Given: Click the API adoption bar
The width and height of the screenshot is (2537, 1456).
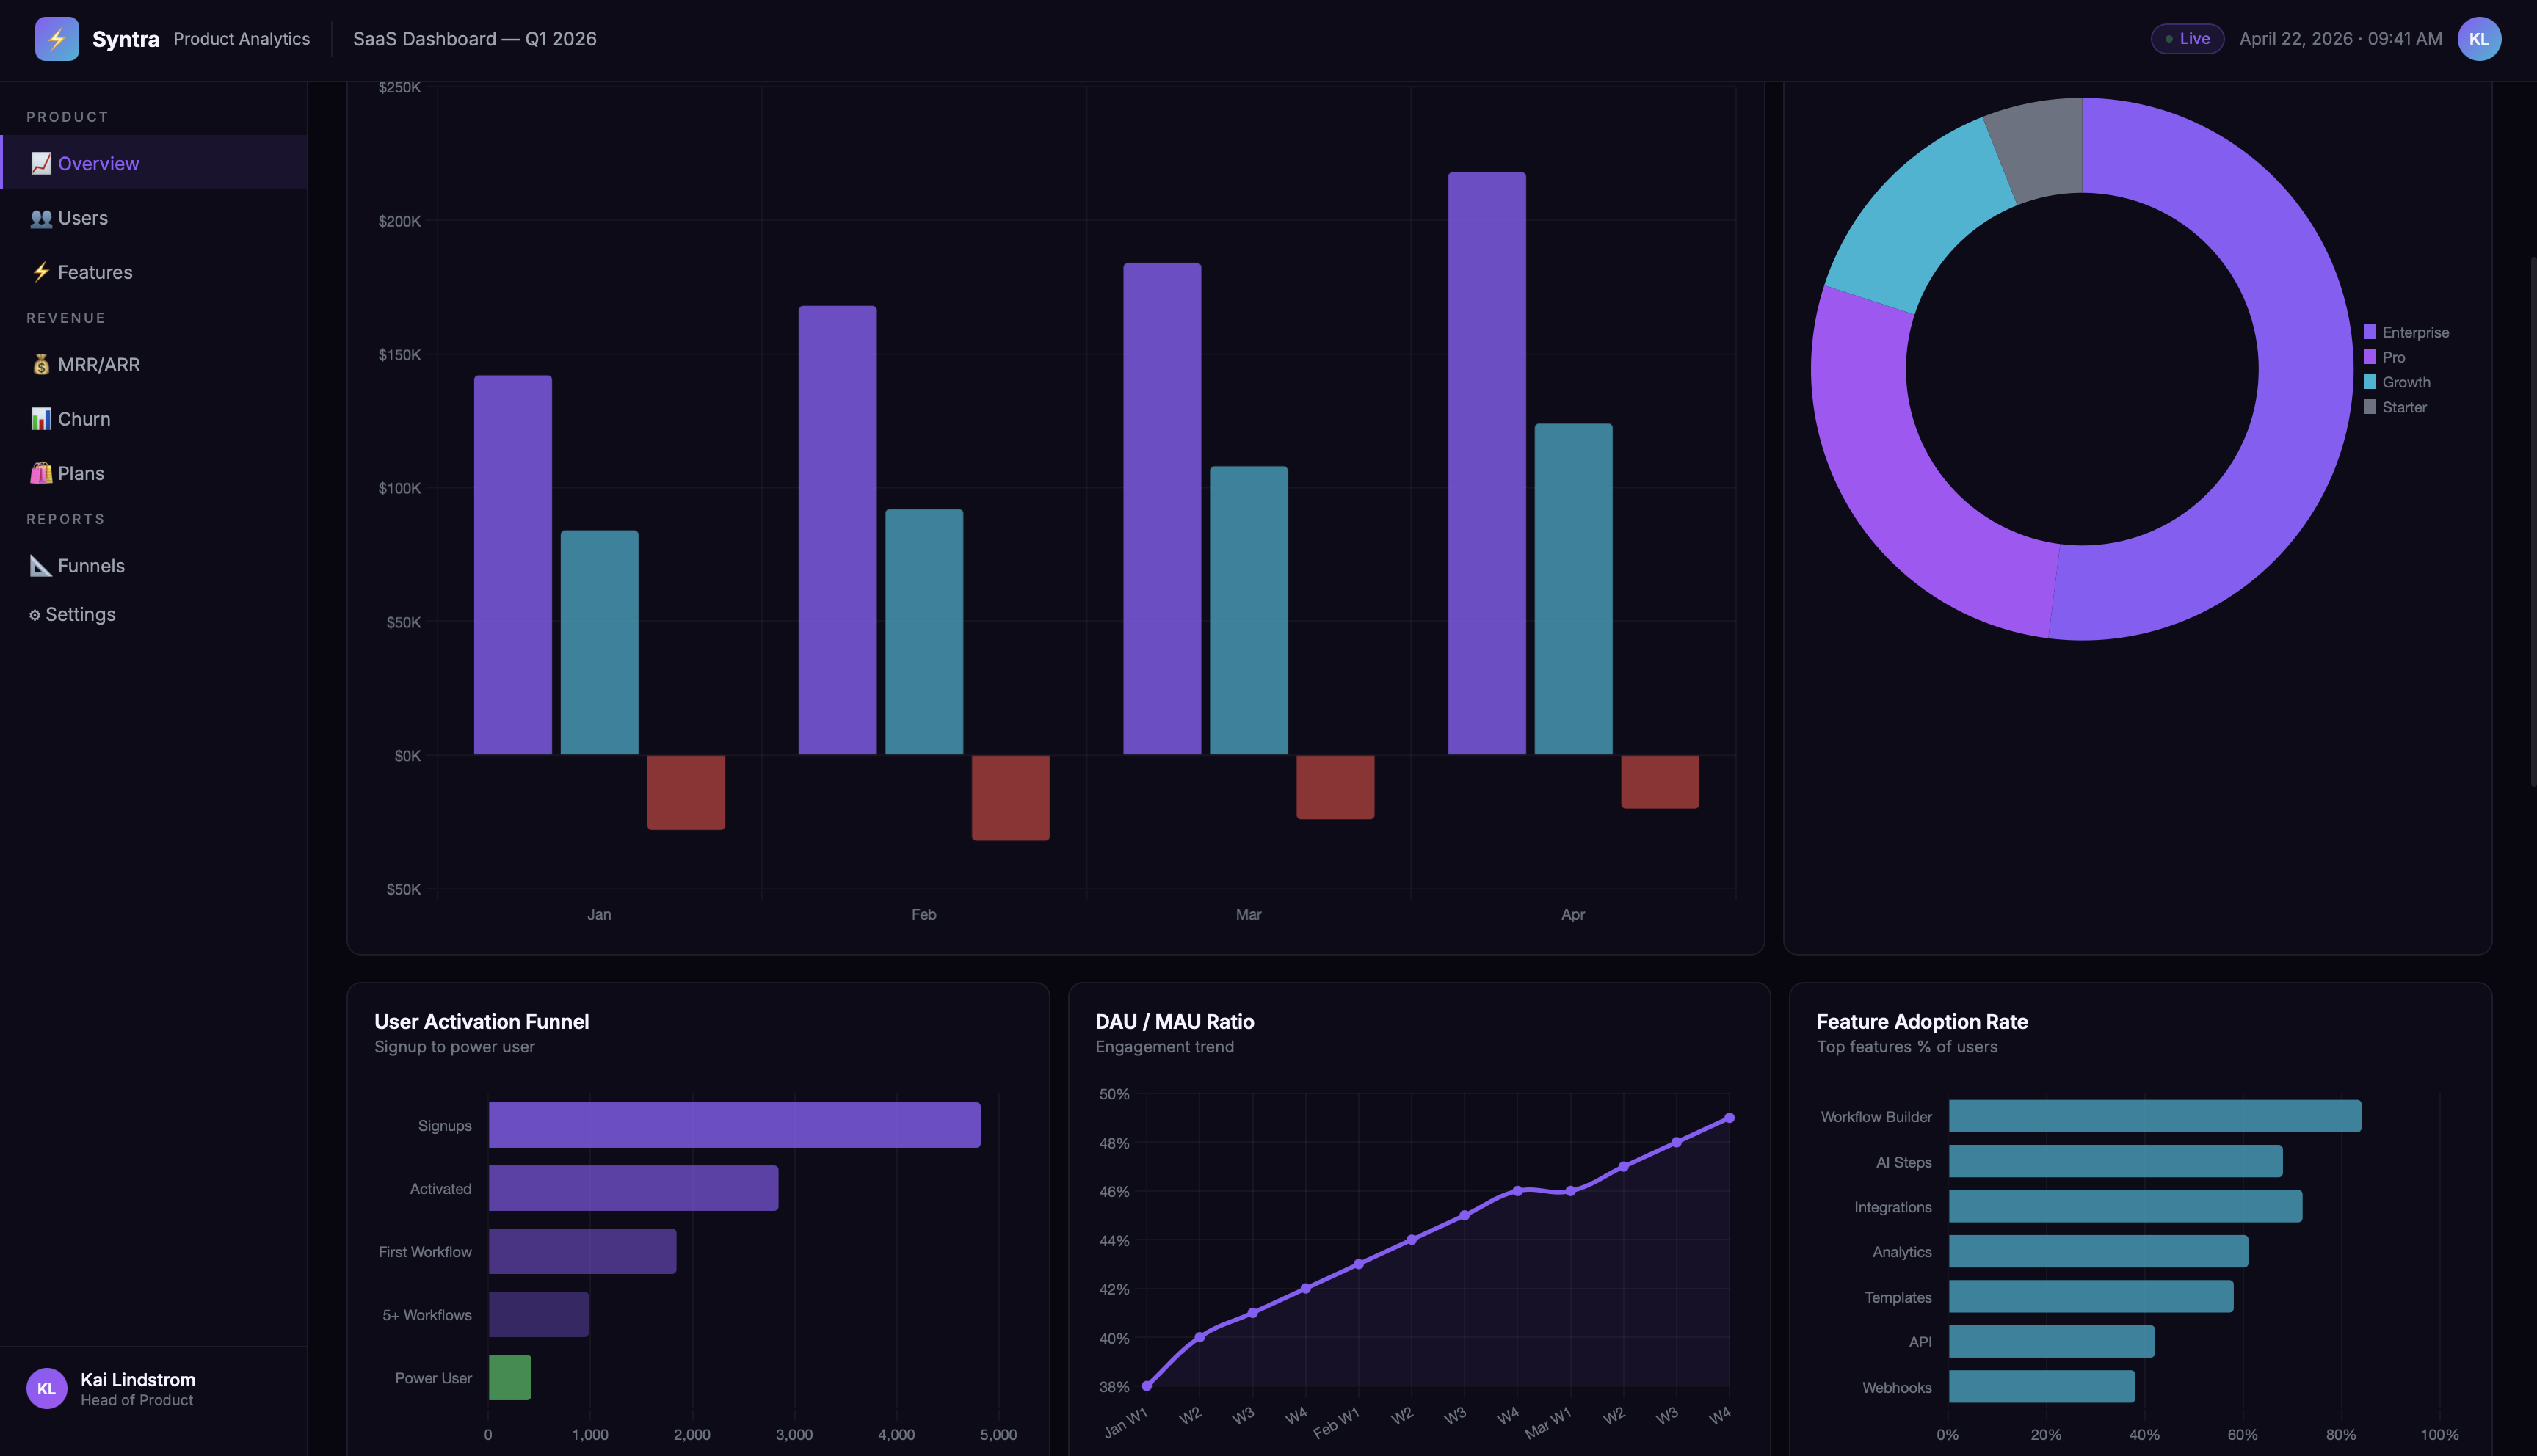Looking at the screenshot, I should point(2051,1341).
